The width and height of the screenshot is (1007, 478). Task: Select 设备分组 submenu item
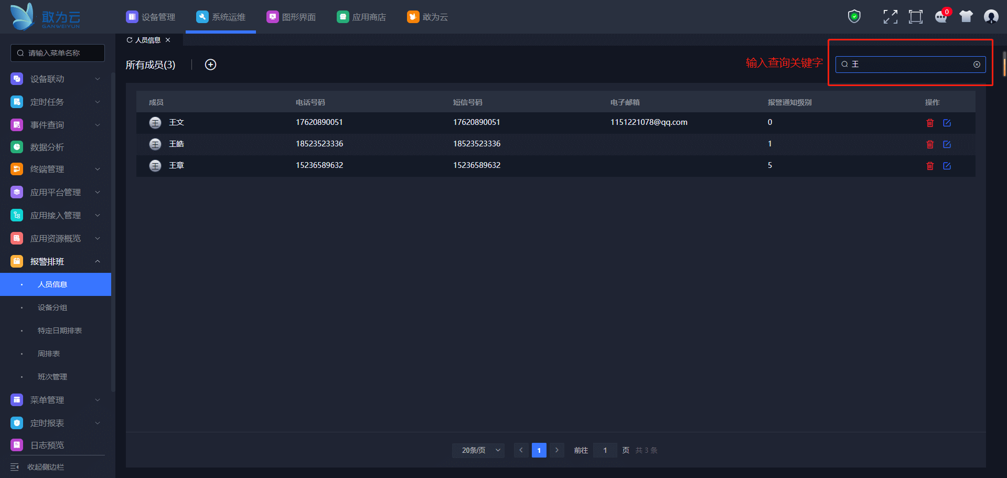point(56,307)
